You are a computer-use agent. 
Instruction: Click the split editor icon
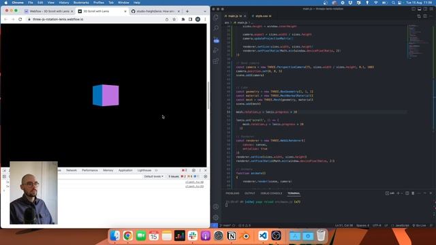[x=425, y=16]
